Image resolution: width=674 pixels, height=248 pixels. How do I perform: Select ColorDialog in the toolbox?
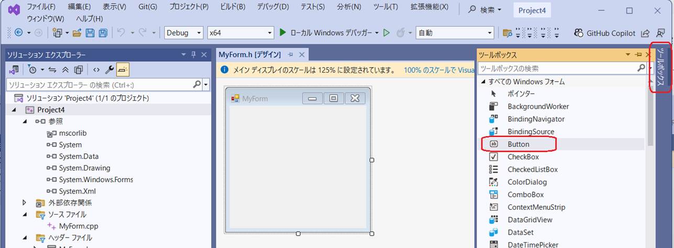527,182
